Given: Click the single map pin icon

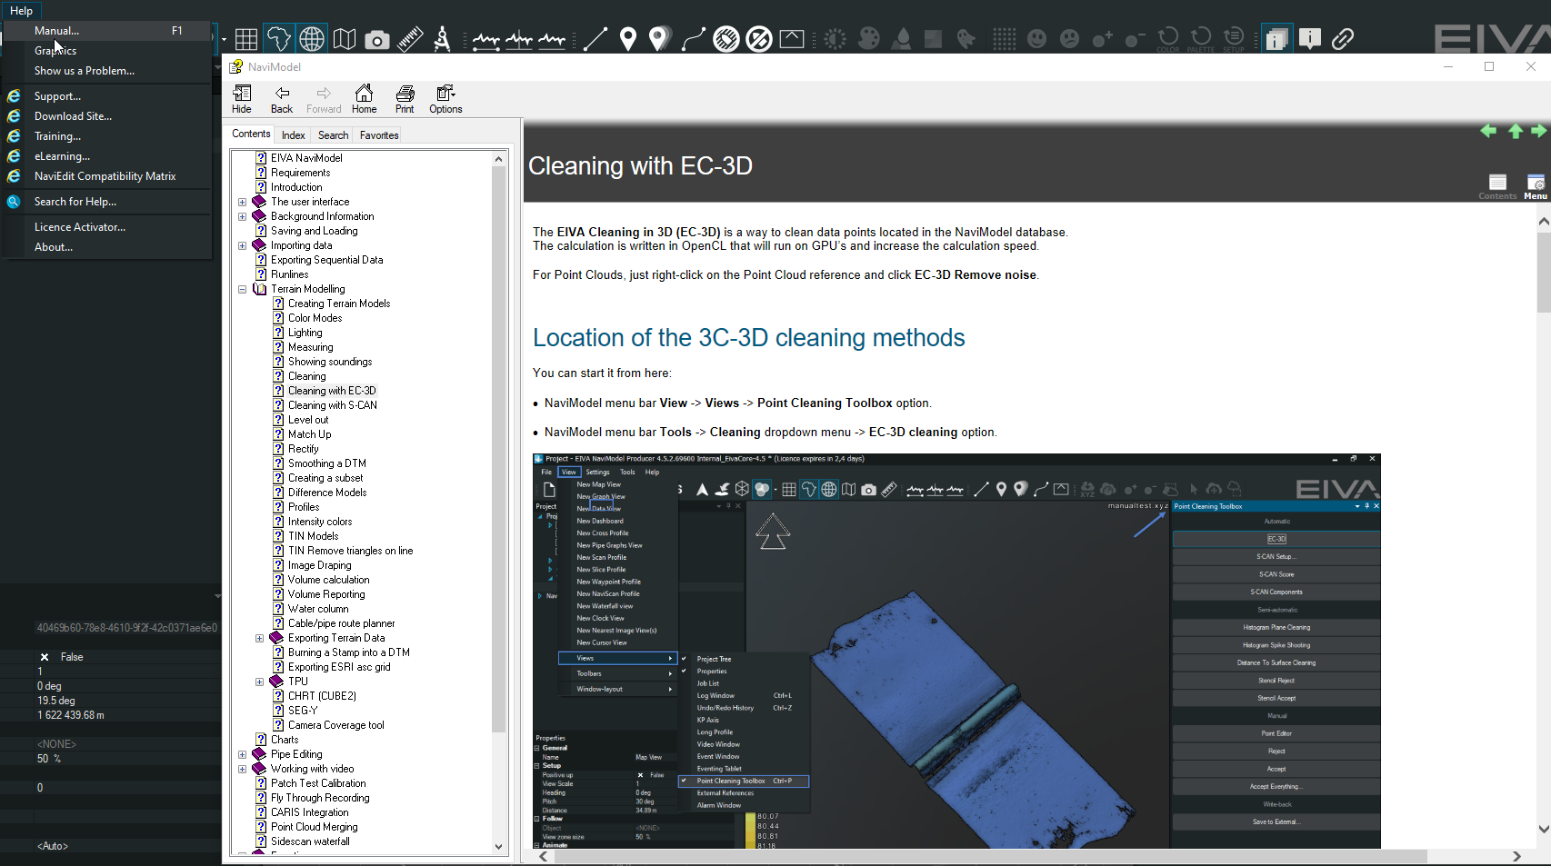Looking at the screenshot, I should [x=628, y=39].
